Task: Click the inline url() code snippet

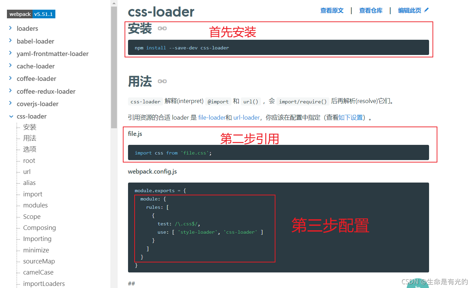Action: click(251, 102)
